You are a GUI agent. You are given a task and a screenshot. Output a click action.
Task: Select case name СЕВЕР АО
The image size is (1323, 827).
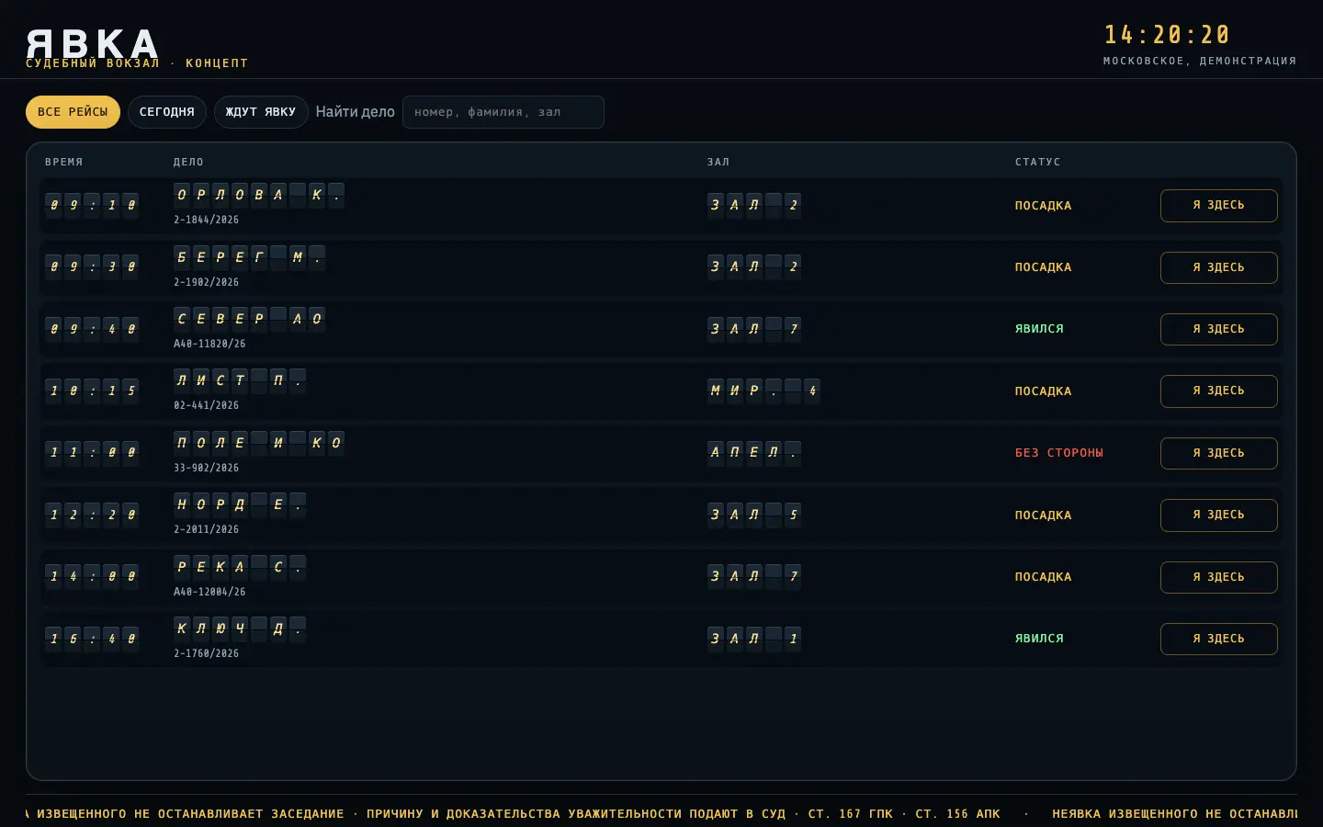(249, 319)
